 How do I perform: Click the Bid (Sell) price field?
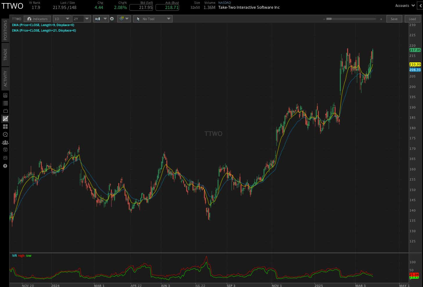(141, 8)
